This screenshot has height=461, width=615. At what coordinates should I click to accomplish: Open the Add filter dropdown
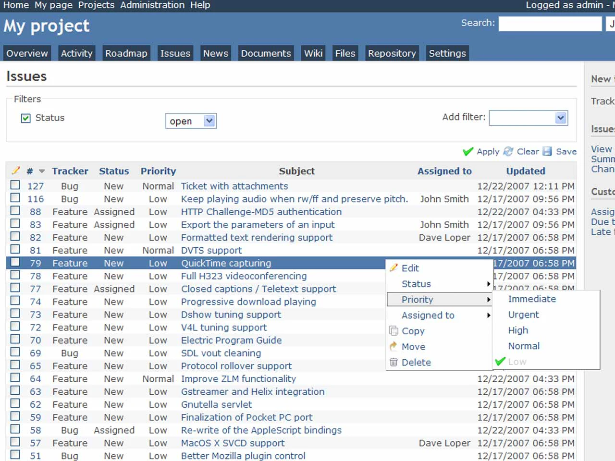[529, 118]
